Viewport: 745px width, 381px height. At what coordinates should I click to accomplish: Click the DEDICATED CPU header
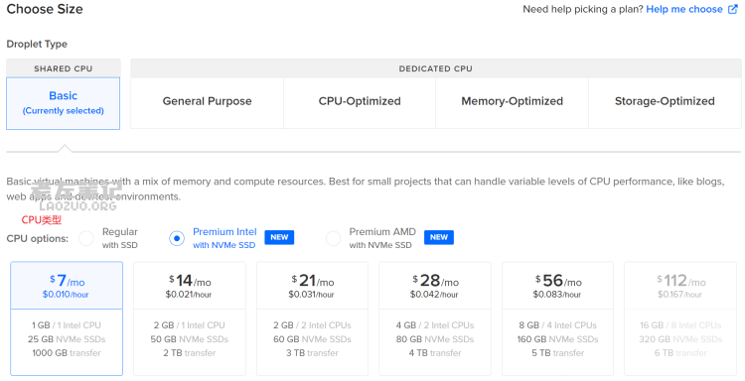(436, 68)
